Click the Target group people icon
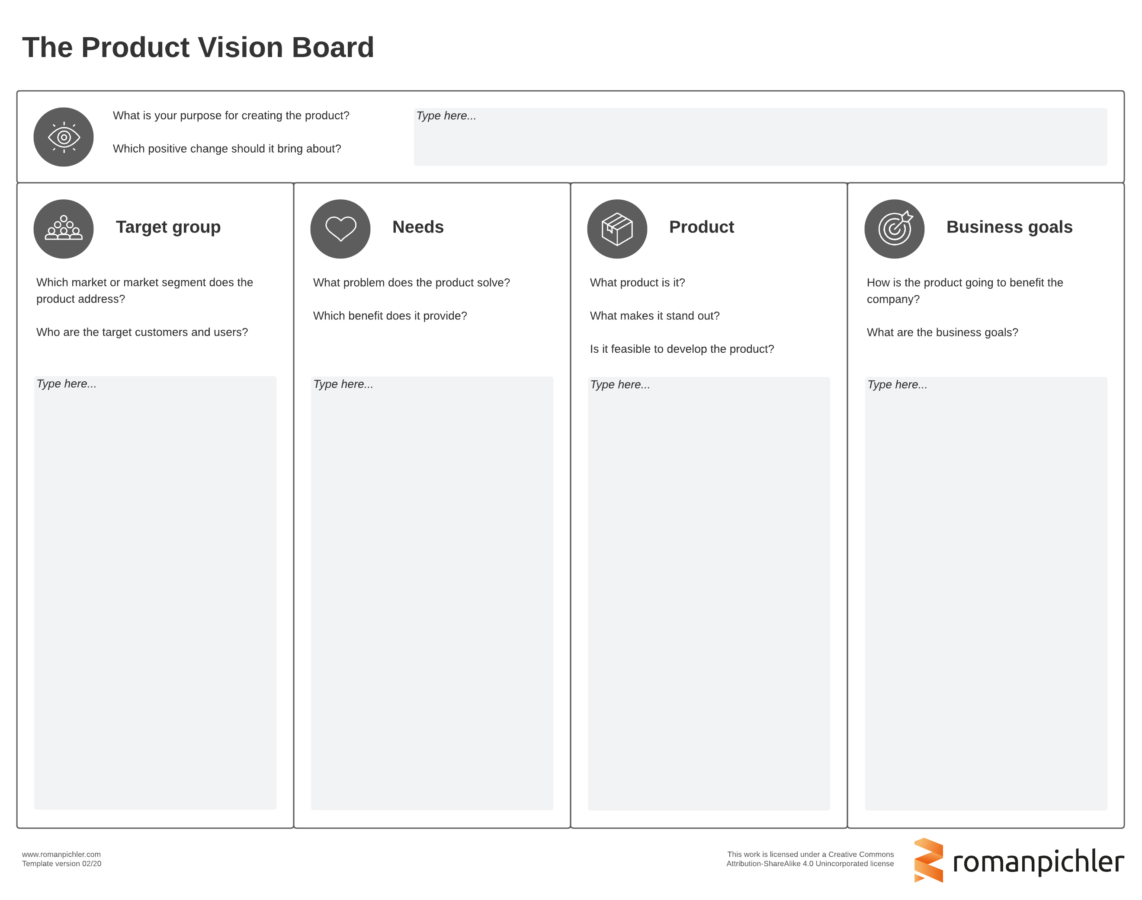This screenshot has width=1142, height=900. pyautogui.click(x=63, y=229)
